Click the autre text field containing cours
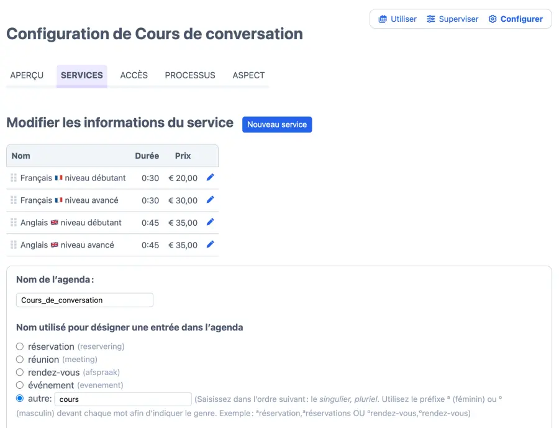This screenshot has height=428, width=559. (123, 399)
